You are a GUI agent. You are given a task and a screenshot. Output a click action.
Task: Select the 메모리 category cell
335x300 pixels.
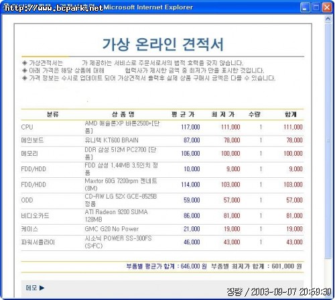pos(29,154)
